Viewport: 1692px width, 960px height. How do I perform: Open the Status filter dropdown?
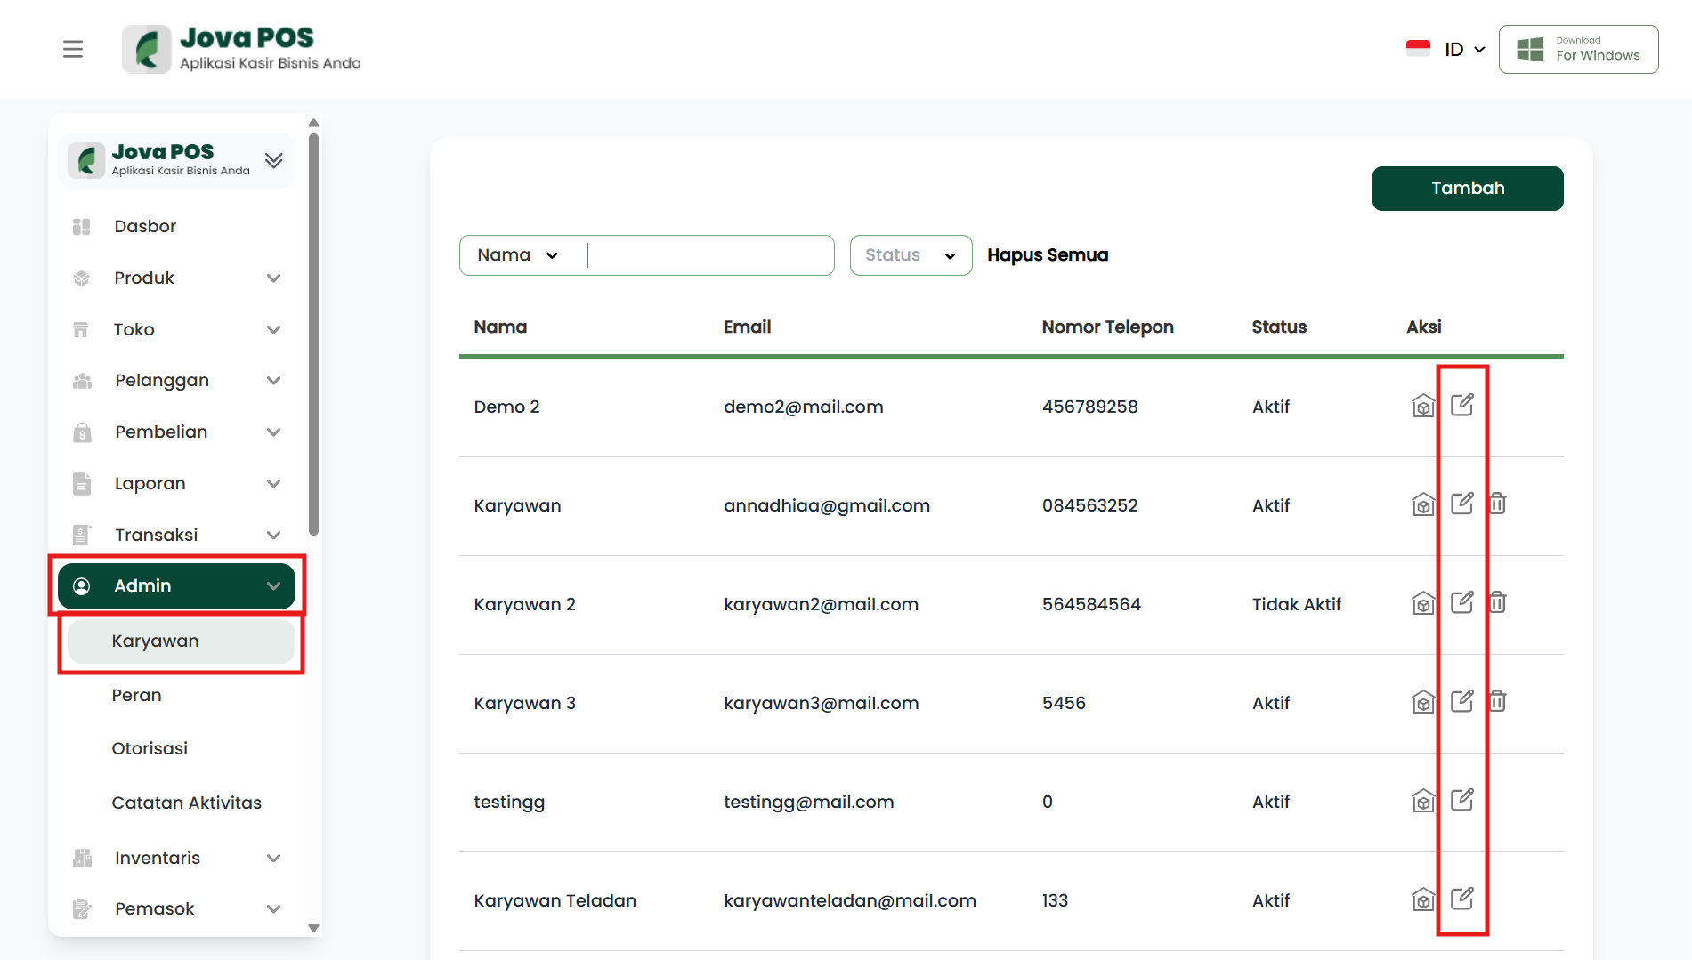coord(910,255)
